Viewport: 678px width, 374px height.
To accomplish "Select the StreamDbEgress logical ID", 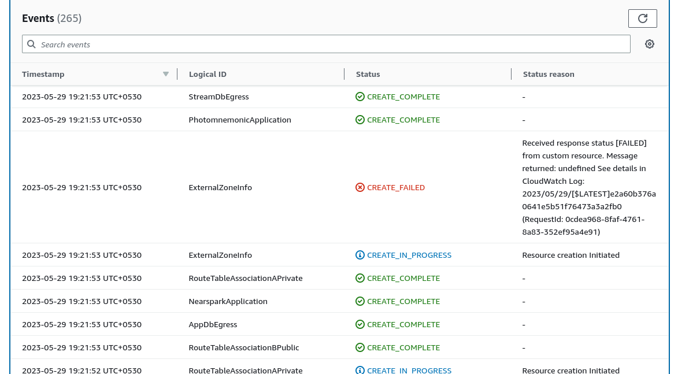I will (x=219, y=97).
